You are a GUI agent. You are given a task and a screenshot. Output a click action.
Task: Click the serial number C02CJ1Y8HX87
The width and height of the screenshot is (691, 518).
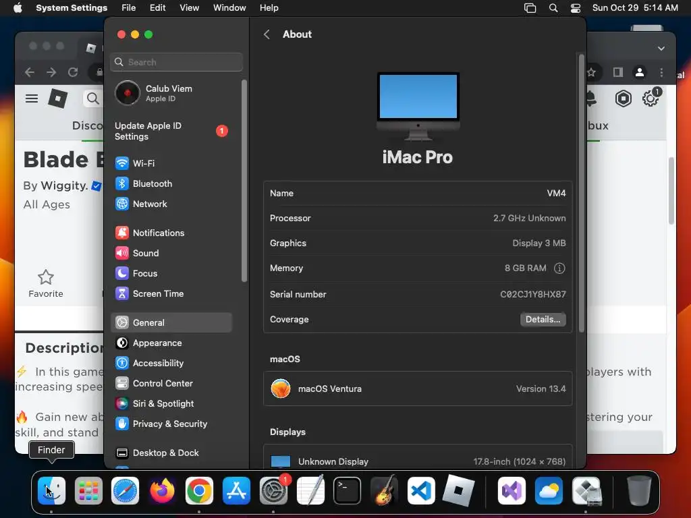tap(533, 294)
